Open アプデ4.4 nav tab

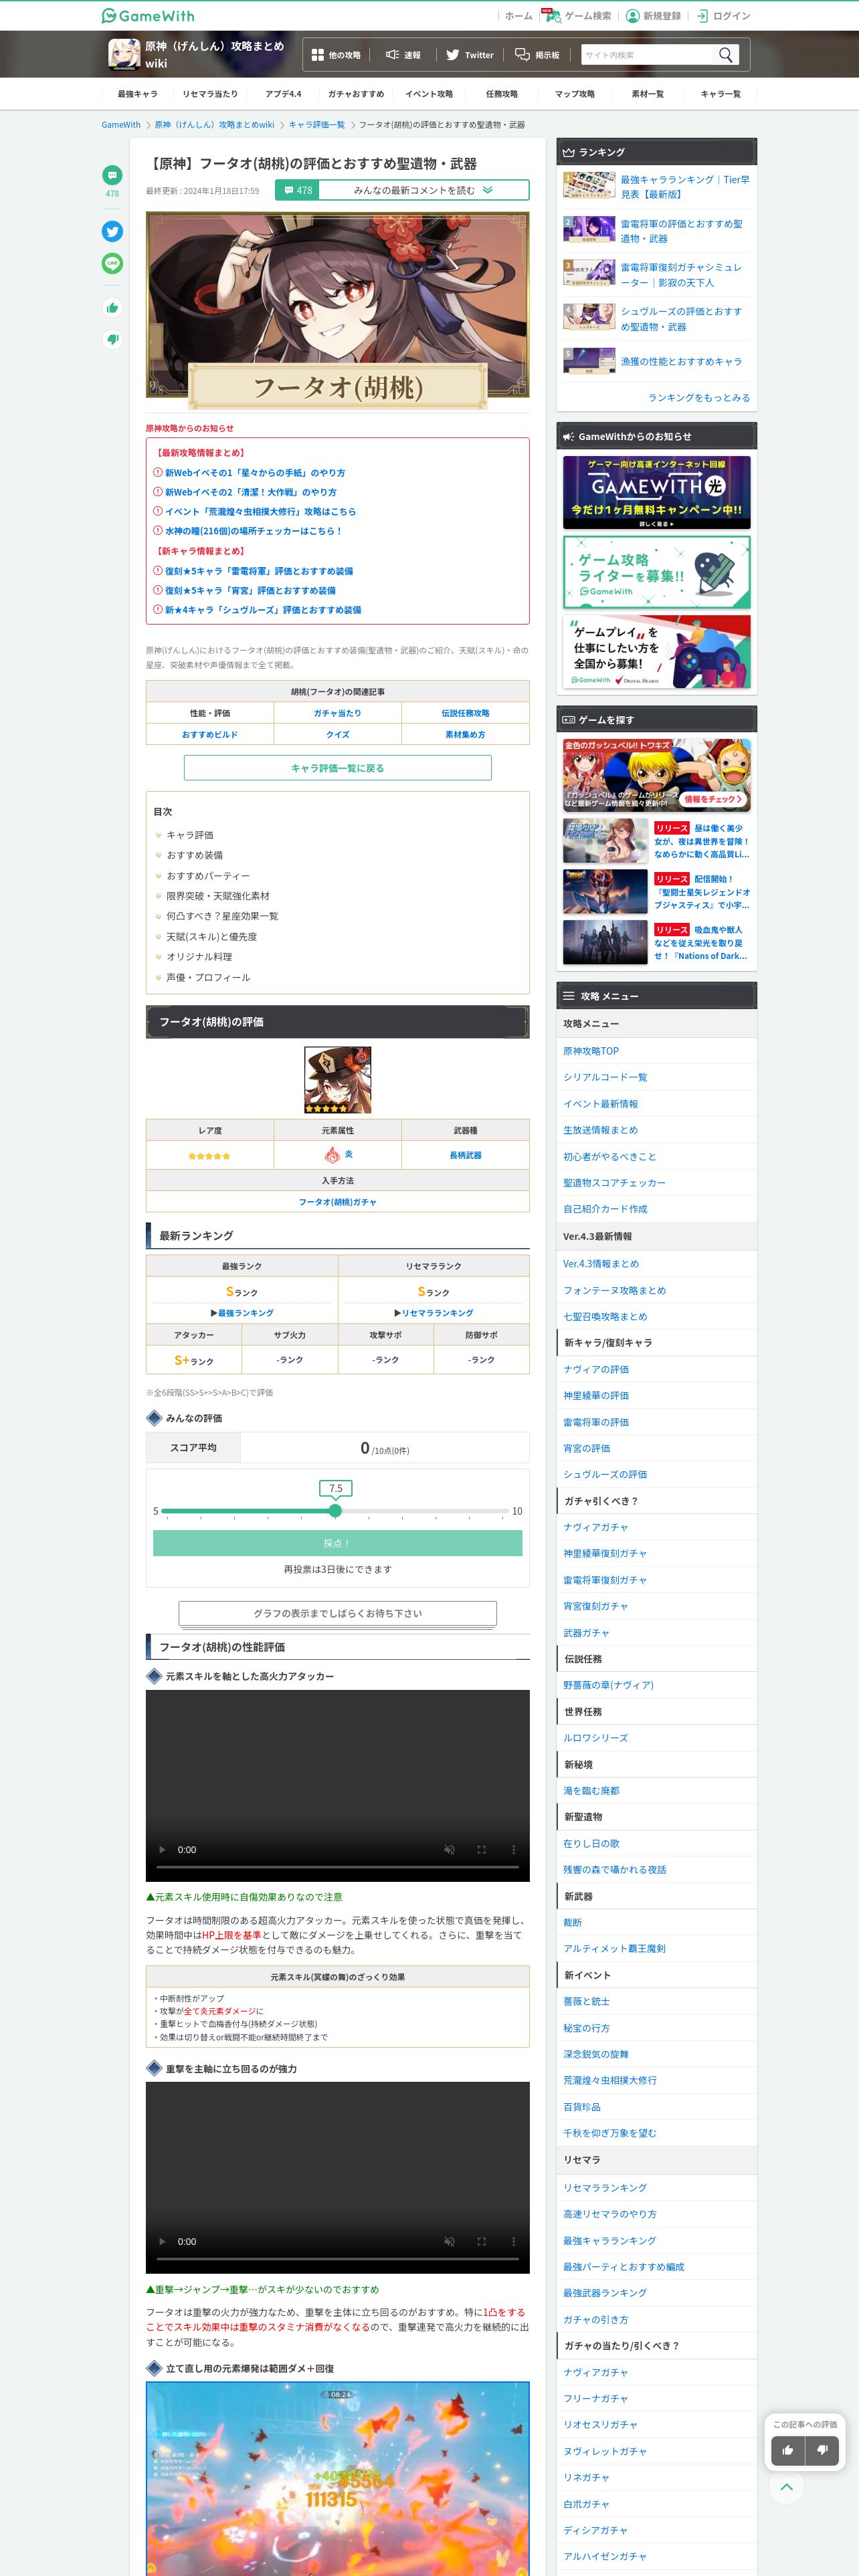point(283,94)
